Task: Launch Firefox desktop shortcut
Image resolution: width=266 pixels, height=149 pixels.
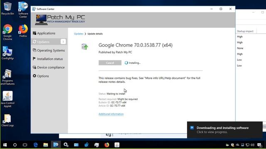Action: click(23, 31)
